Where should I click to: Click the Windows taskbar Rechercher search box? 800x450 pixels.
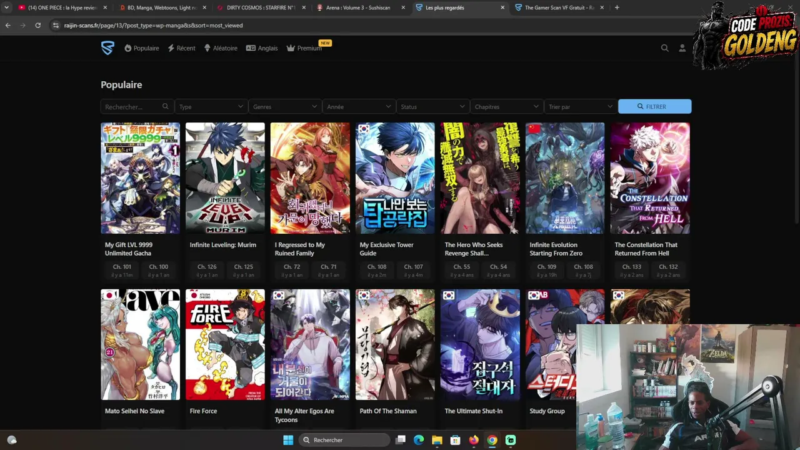click(344, 440)
